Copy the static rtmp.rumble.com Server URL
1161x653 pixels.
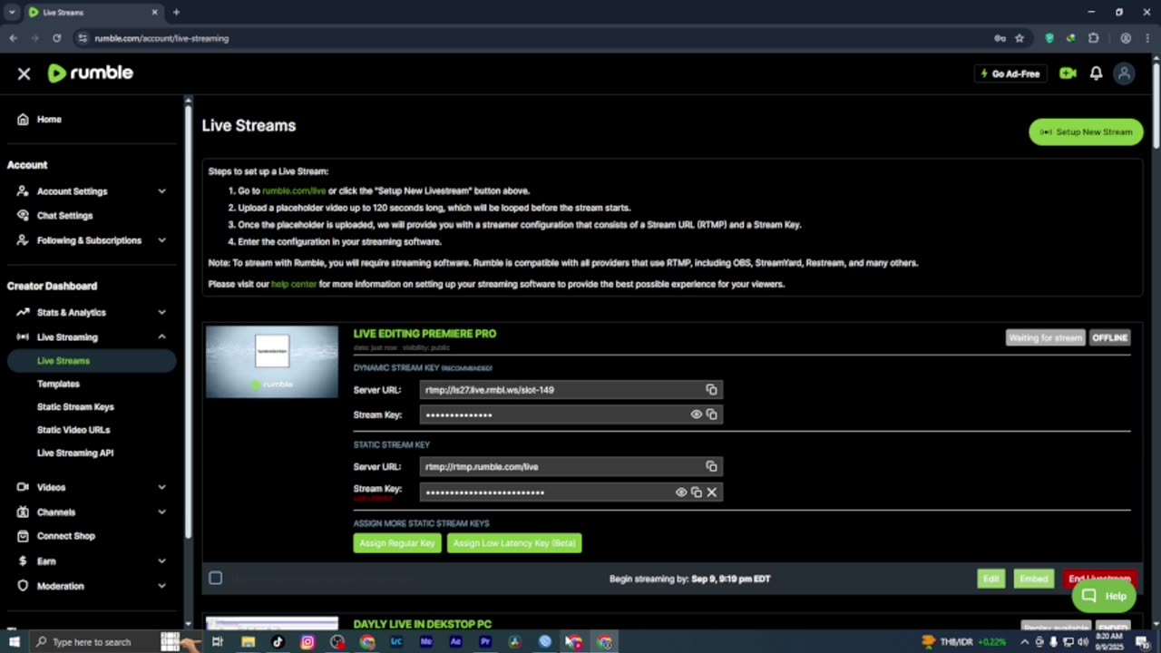pos(711,466)
